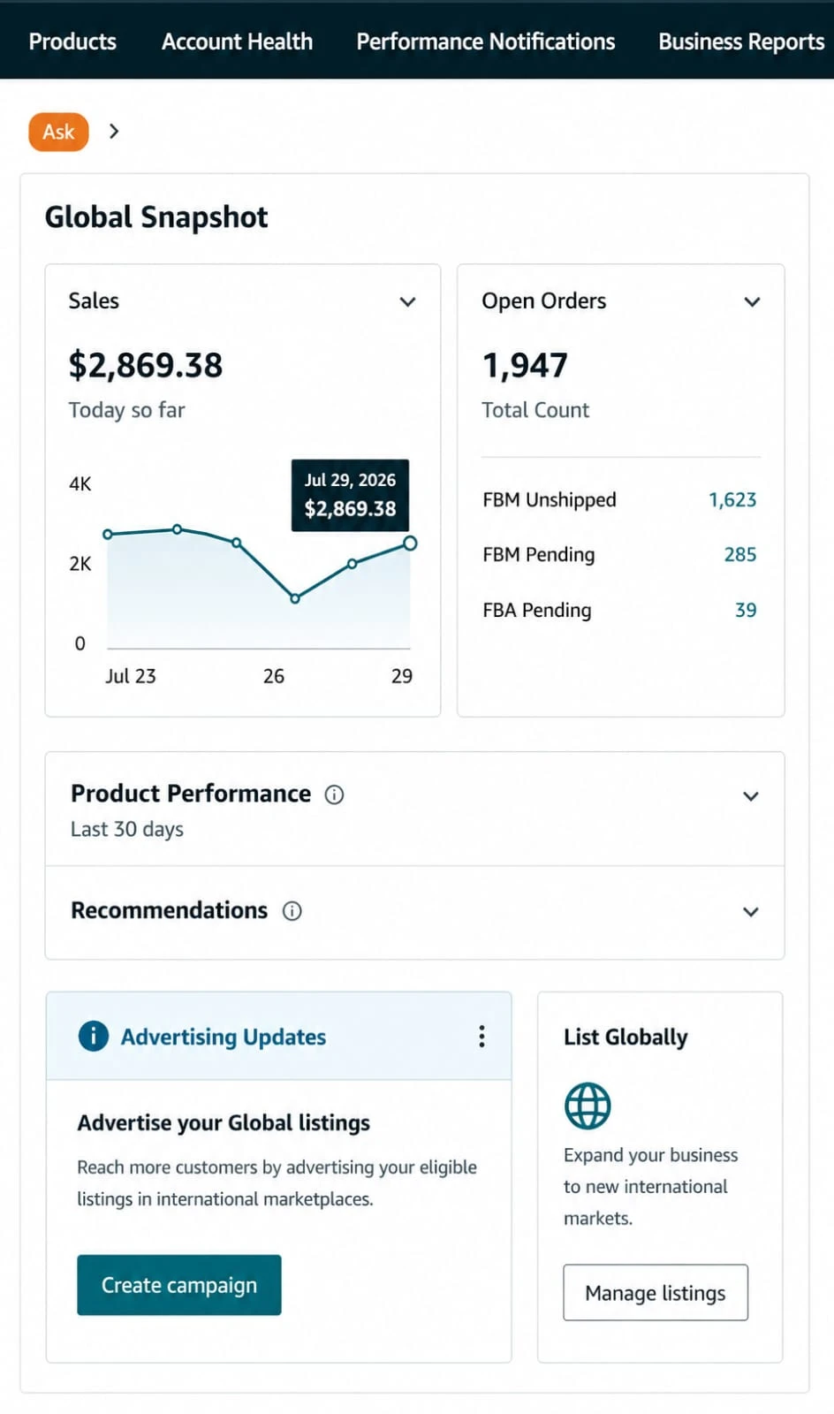
Task: Expand the Recommendations section
Action: (x=750, y=912)
